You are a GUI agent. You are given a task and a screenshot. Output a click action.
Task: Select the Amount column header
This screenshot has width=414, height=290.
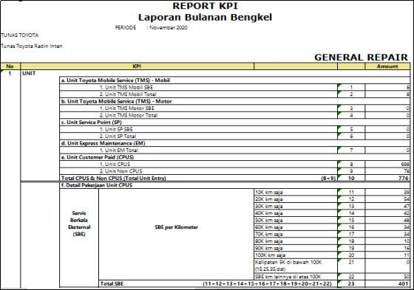[387, 66]
